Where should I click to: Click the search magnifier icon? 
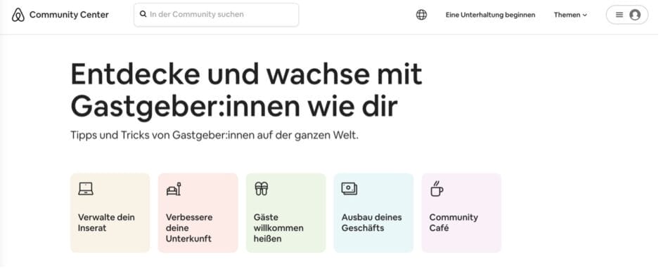[x=143, y=14]
